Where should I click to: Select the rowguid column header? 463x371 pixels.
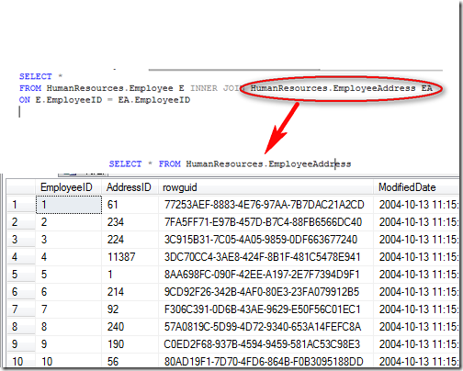[265, 187]
